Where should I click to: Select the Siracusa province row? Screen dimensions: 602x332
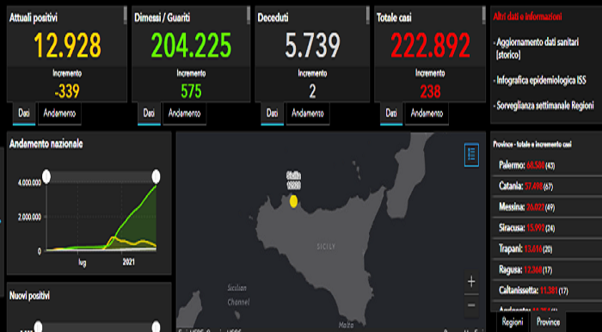(547, 228)
